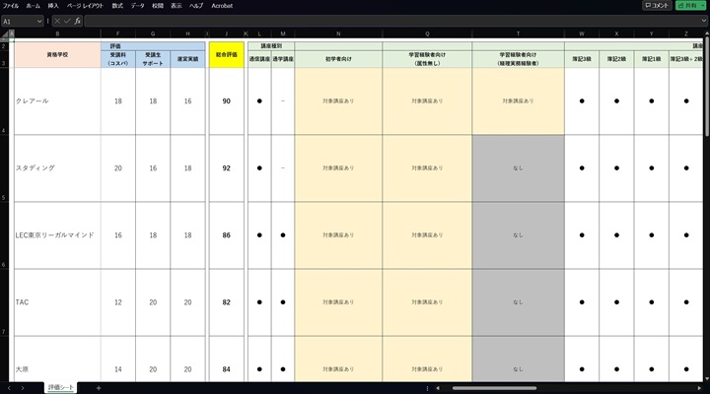Click the 簿記1級 header cell
This screenshot has height=394, width=710.
pyautogui.click(x=652, y=59)
